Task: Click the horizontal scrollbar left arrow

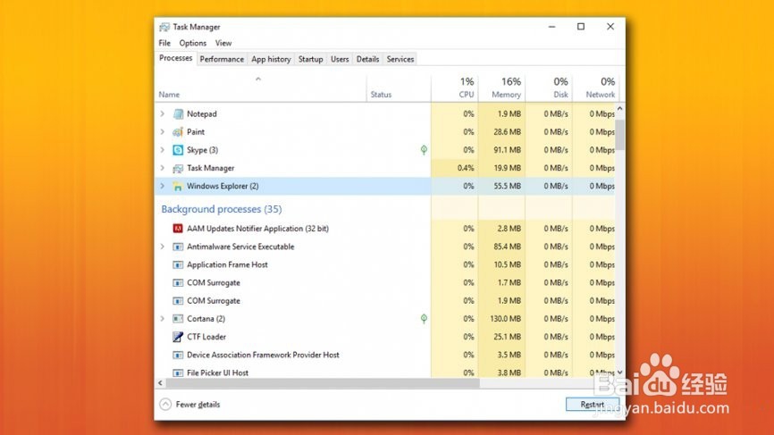Action: point(160,382)
